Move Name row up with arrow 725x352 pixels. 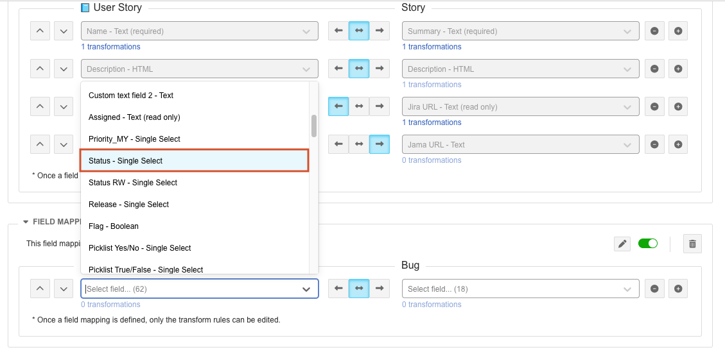(x=40, y=31)
